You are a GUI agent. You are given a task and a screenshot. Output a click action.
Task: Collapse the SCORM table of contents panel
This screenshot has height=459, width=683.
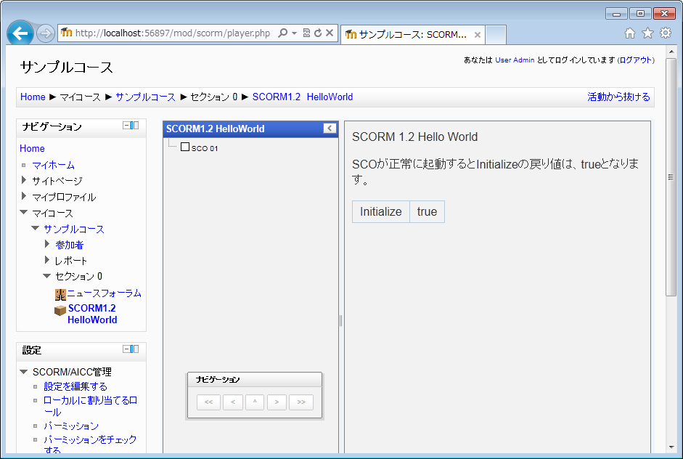pos(330,129)
